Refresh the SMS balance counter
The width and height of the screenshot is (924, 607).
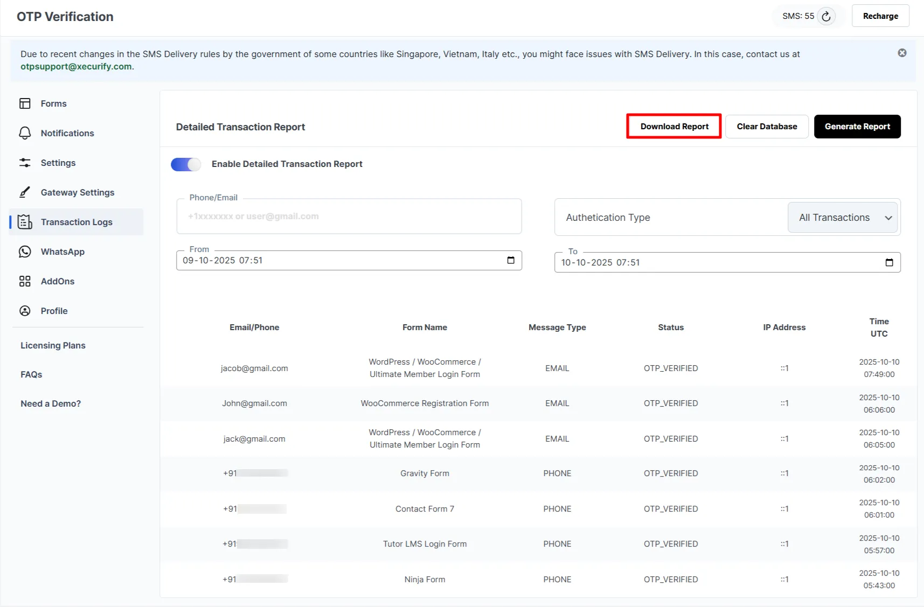827,16
